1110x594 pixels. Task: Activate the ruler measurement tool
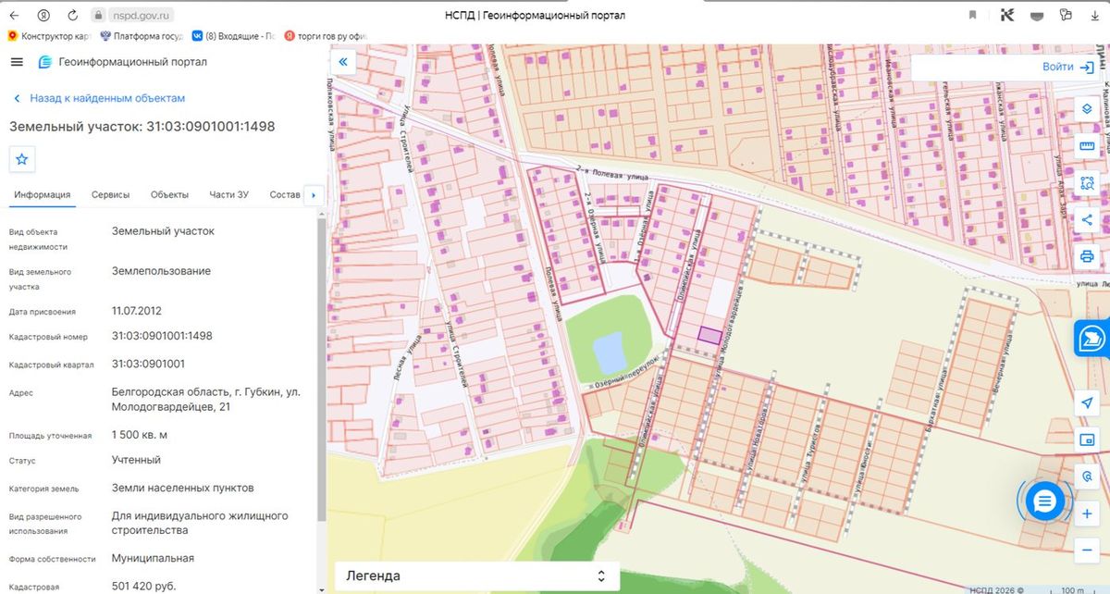click(x=1087, y=146)
